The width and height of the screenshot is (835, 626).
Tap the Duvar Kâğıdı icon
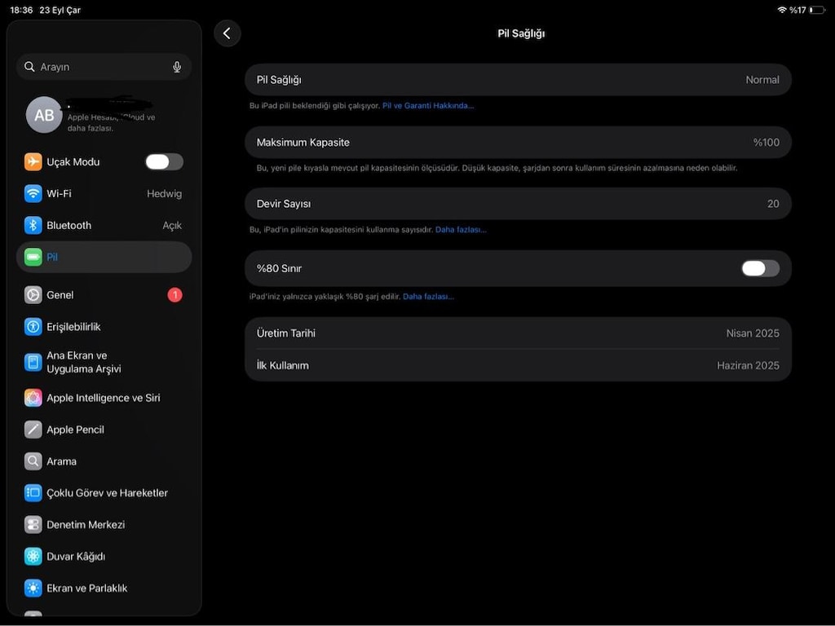point(33,557)
